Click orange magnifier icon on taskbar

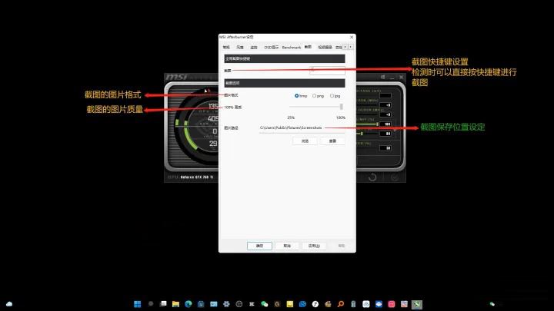(341, 304)
